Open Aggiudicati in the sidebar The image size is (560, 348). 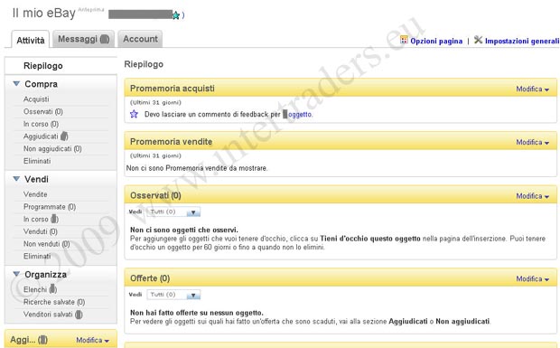(x=46, y=136)
